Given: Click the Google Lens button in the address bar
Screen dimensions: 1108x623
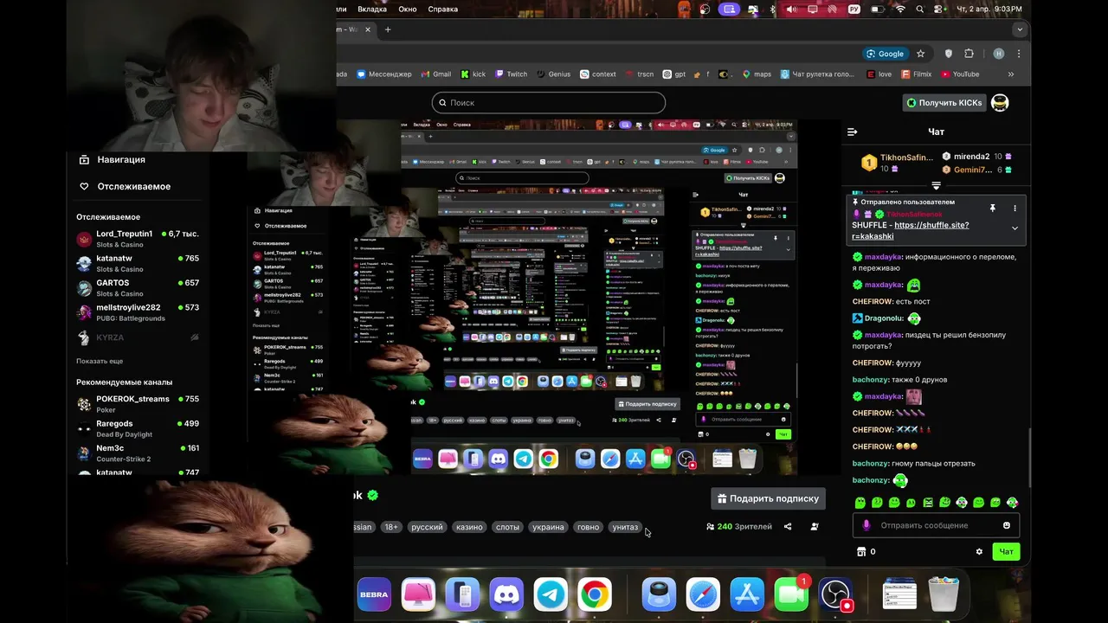Looking at the screenshot, I should pos(885,54).
